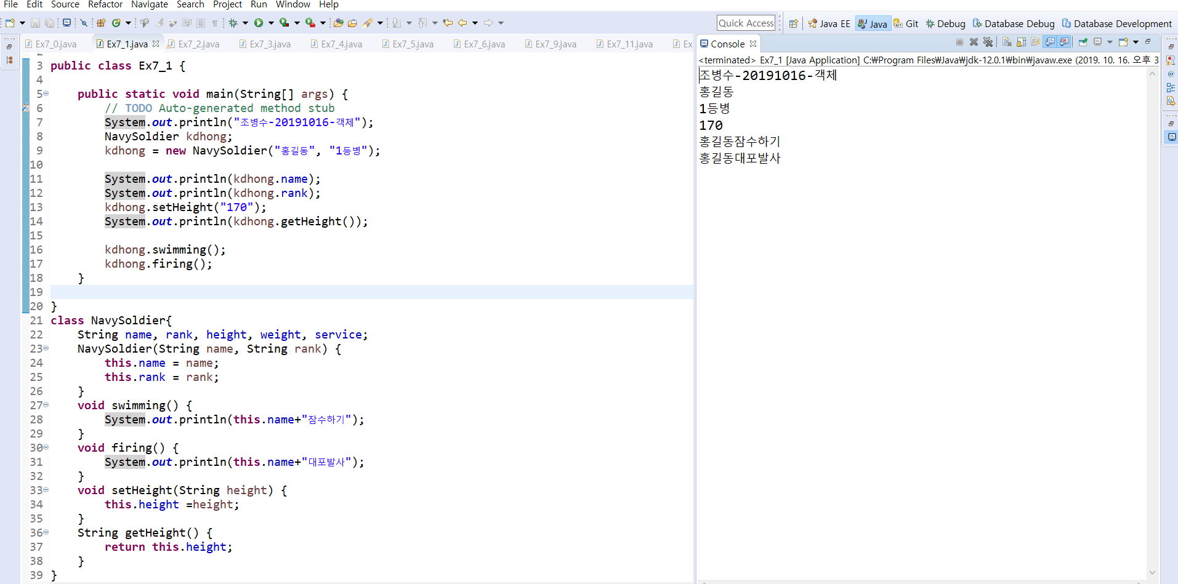Run the program with the green play icon

click(x=259, y=23)
